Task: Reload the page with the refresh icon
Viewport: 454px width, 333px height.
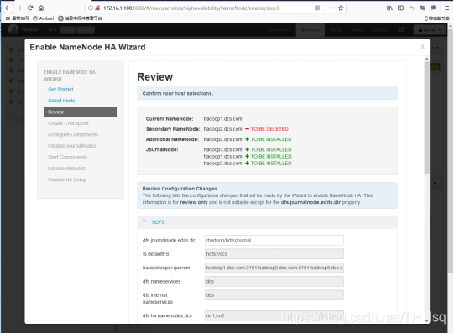Action: point(30,8)
